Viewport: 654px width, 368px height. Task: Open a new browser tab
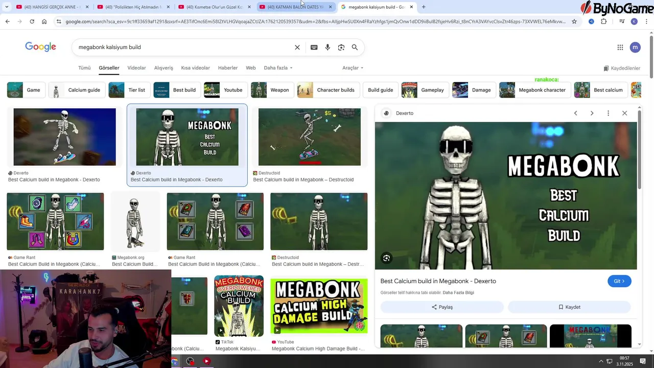pos(424,7)
